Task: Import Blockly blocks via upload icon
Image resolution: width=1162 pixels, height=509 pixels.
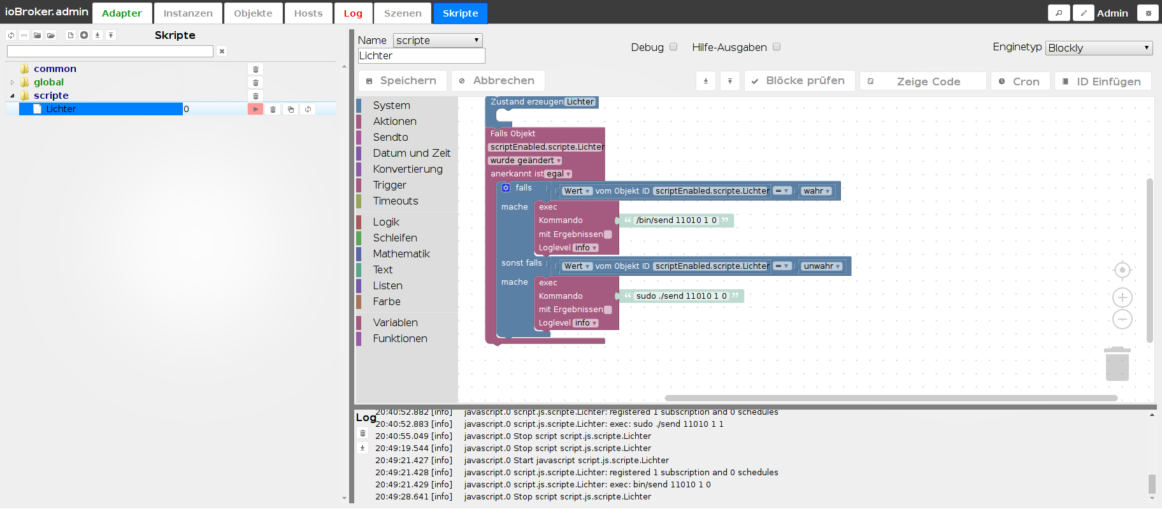Action: tap(730, 81)
